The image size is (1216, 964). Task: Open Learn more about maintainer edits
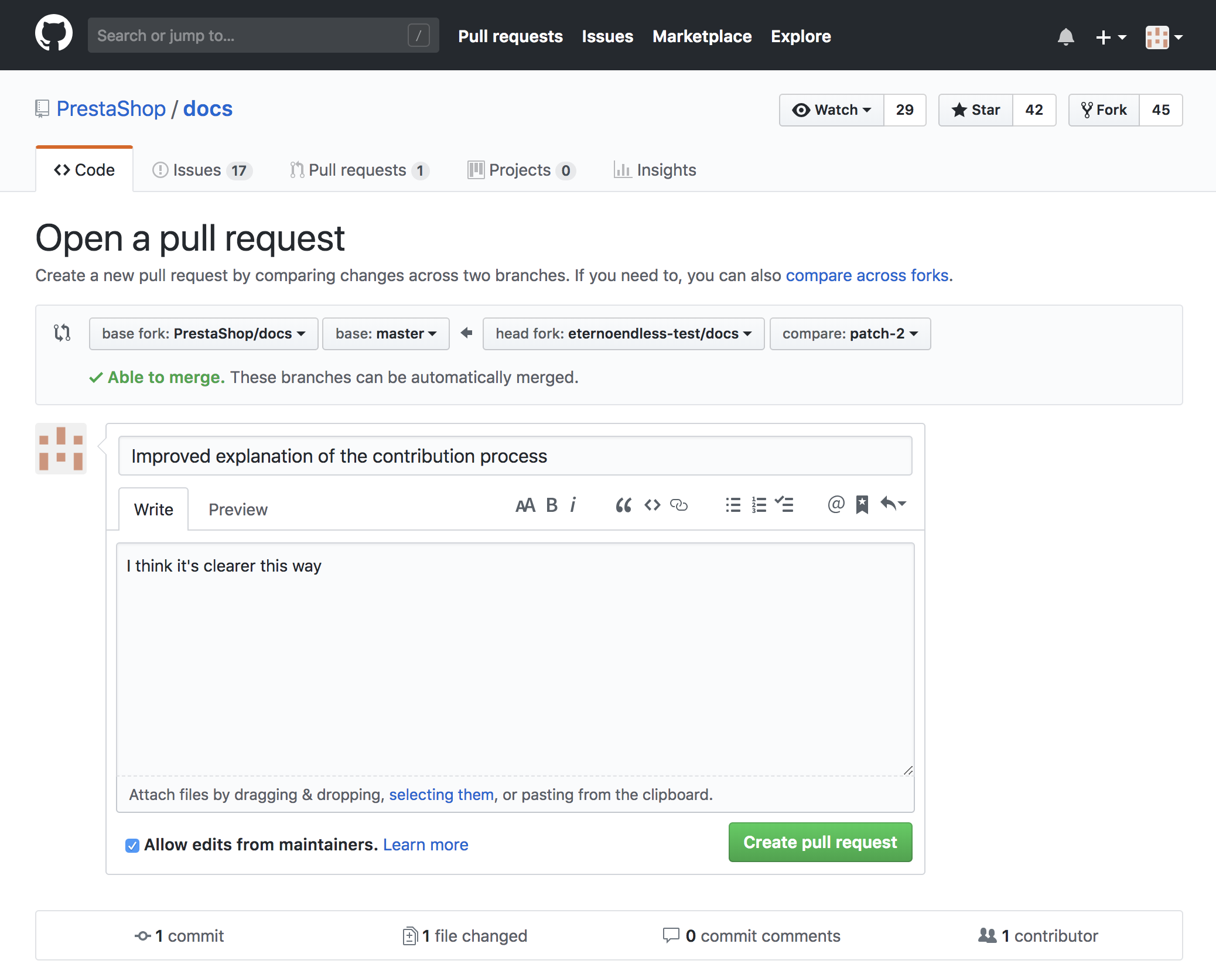(426, 845)
